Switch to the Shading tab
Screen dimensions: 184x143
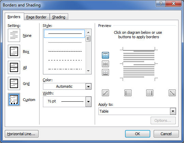click(59, 17)
